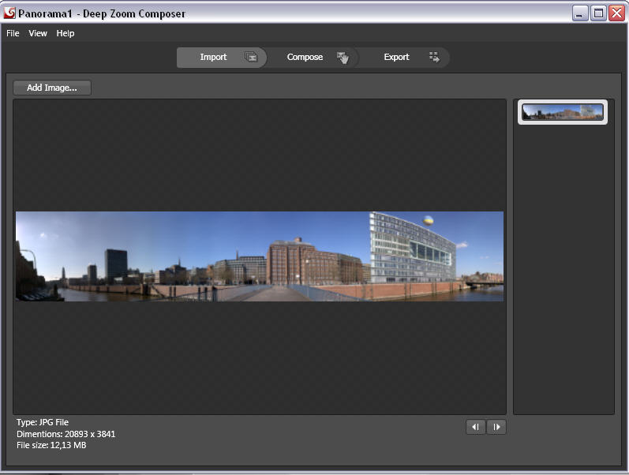Open the Help menu
The width and height of the screenshot is (629, 475).
coord(66,33)
